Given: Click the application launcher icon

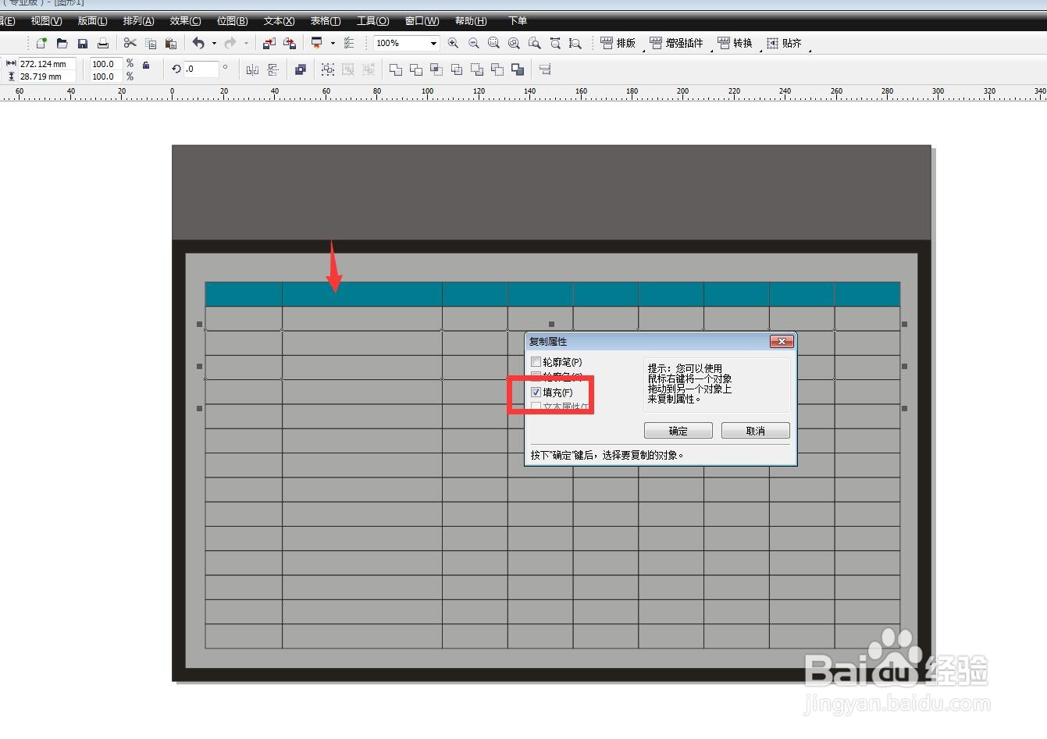Looking at the screenshot, I should (316, 44).
